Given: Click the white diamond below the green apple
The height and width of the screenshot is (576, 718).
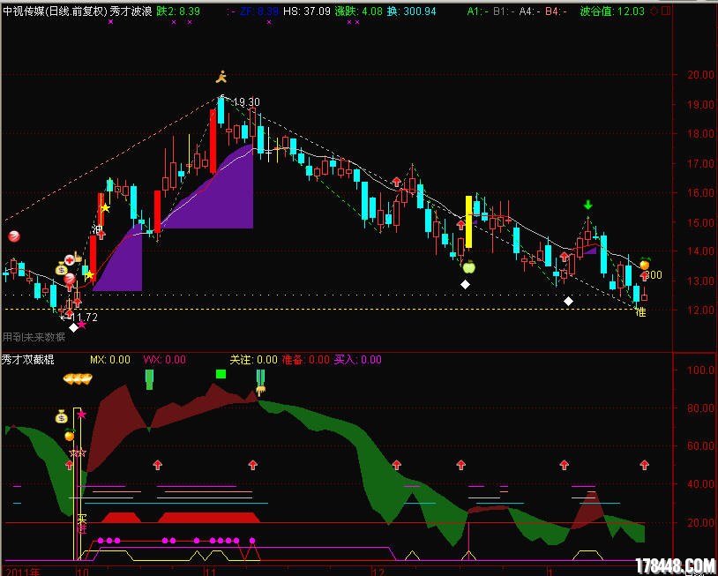Looking at the screenshot, I should [465, 285].
